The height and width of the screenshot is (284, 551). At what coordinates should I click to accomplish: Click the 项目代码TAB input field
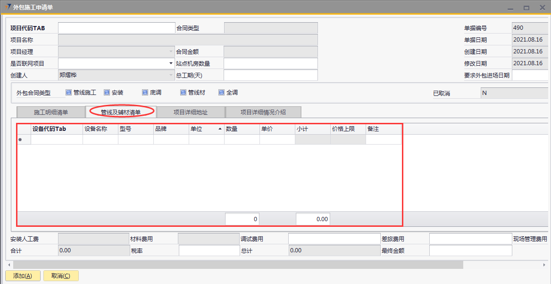(117, 28)
